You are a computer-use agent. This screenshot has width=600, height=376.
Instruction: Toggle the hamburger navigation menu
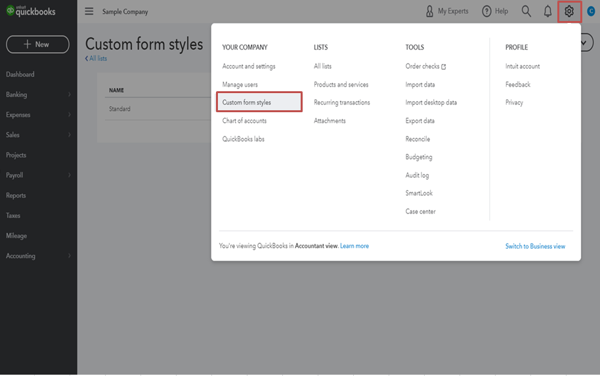coord(89,11)
